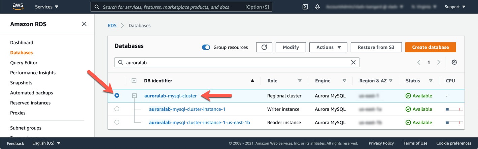Open the Actions dropdown

pos(329,47)
